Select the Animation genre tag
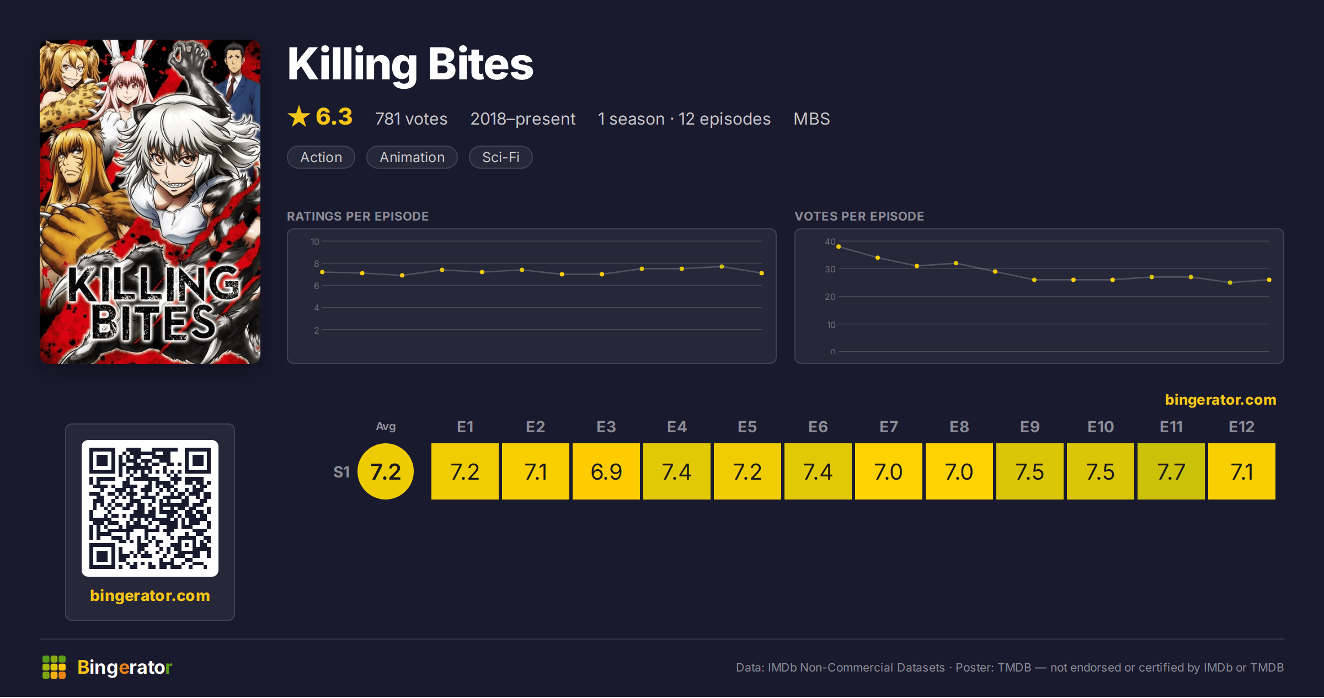 pos(412,157)
